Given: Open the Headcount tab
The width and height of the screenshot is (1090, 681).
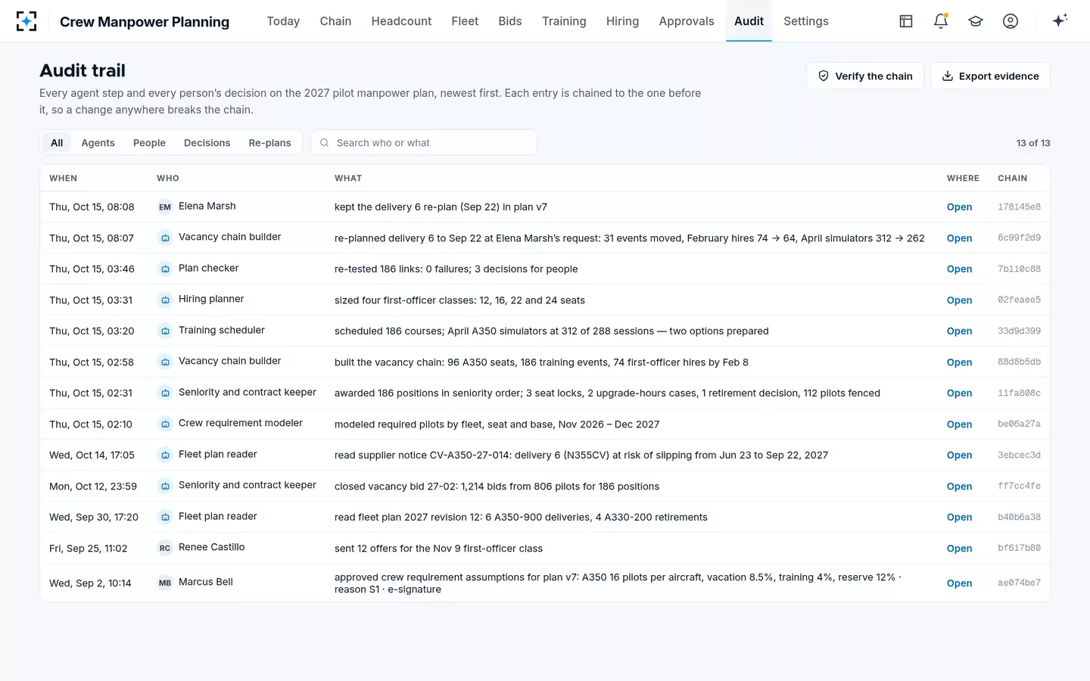Looking at the screenshot, I should 401,21.
